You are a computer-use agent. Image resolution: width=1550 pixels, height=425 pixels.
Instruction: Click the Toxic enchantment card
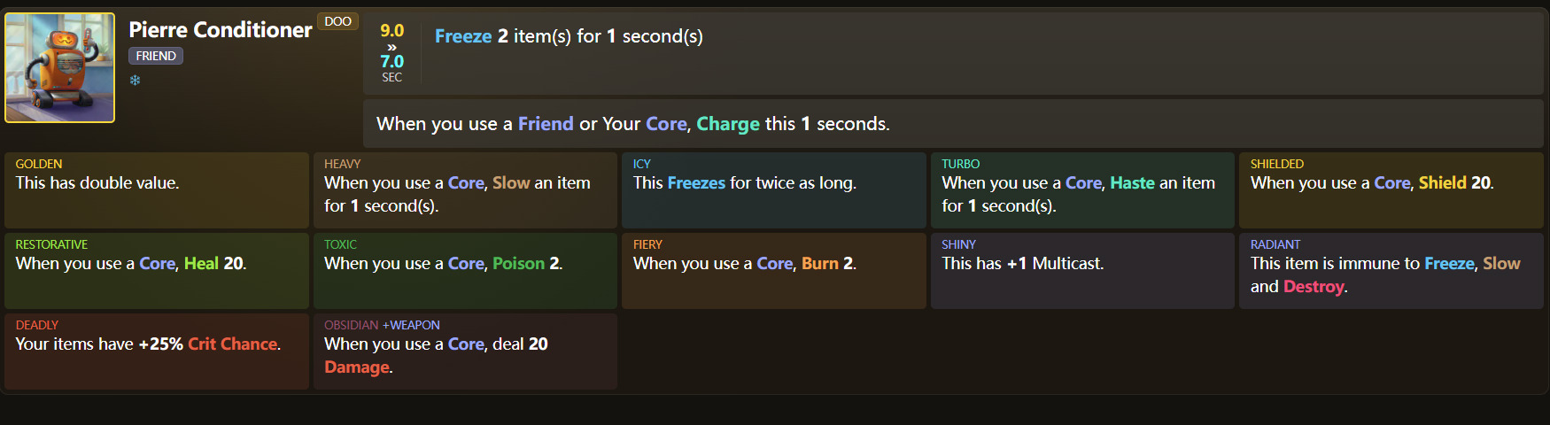(x=465, y=271)
